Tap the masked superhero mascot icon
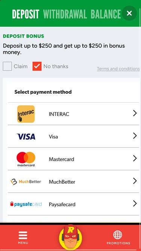 71,237
